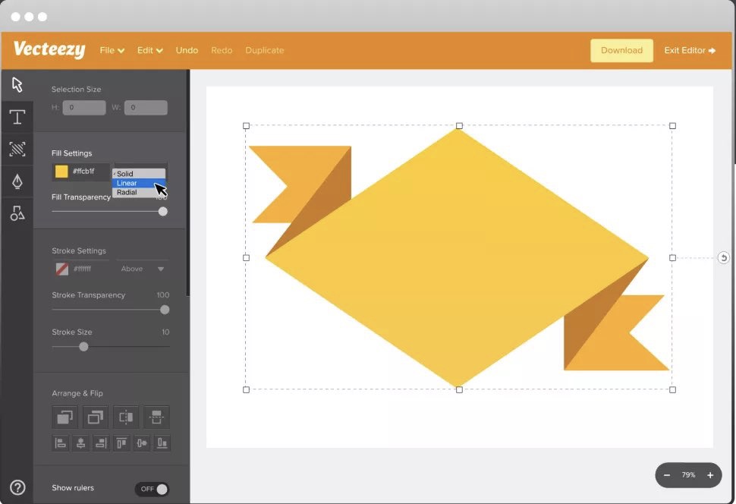Click the Flip Horizontal icon
The width and height of the screenshot is (736, 504).
(x=126, y=417)
